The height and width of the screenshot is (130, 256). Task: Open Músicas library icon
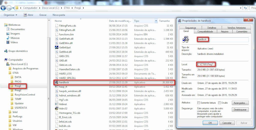tap(8, 38)
